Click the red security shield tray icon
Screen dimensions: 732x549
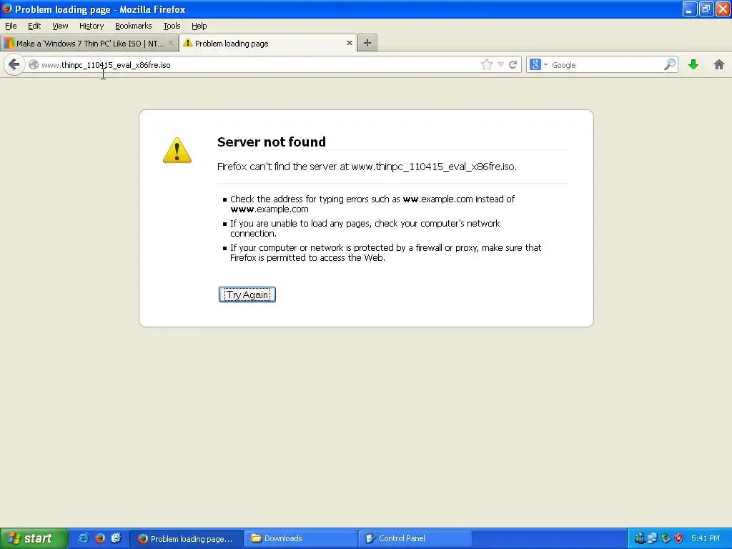679,538
